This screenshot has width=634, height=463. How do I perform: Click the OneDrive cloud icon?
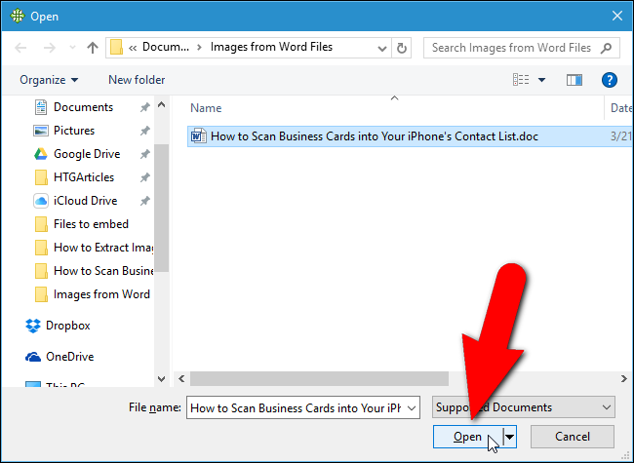click(x=33, y=357)
